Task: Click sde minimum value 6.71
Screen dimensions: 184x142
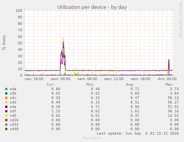Action: (x=95, y=107)
